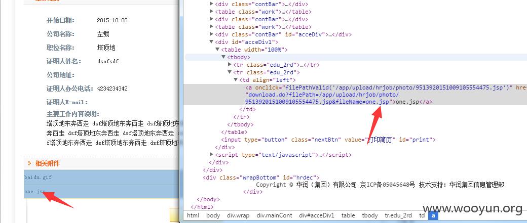Expand the script type="text/javascript" node
Screen dimensions: 527x223
211,155
